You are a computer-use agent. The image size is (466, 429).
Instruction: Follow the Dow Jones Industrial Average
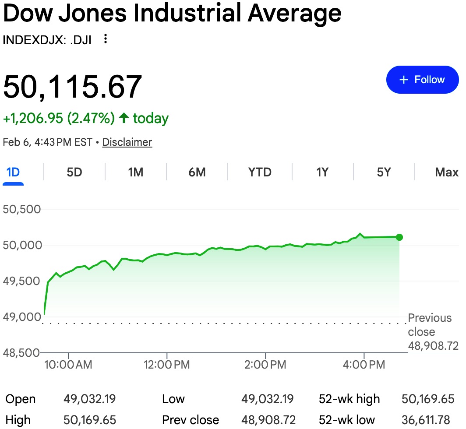pos(422,80)
